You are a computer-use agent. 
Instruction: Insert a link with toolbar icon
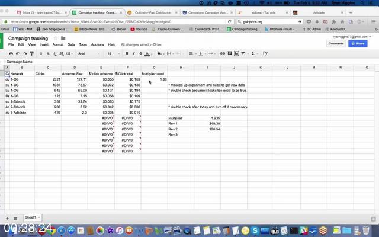coord(223,53)
